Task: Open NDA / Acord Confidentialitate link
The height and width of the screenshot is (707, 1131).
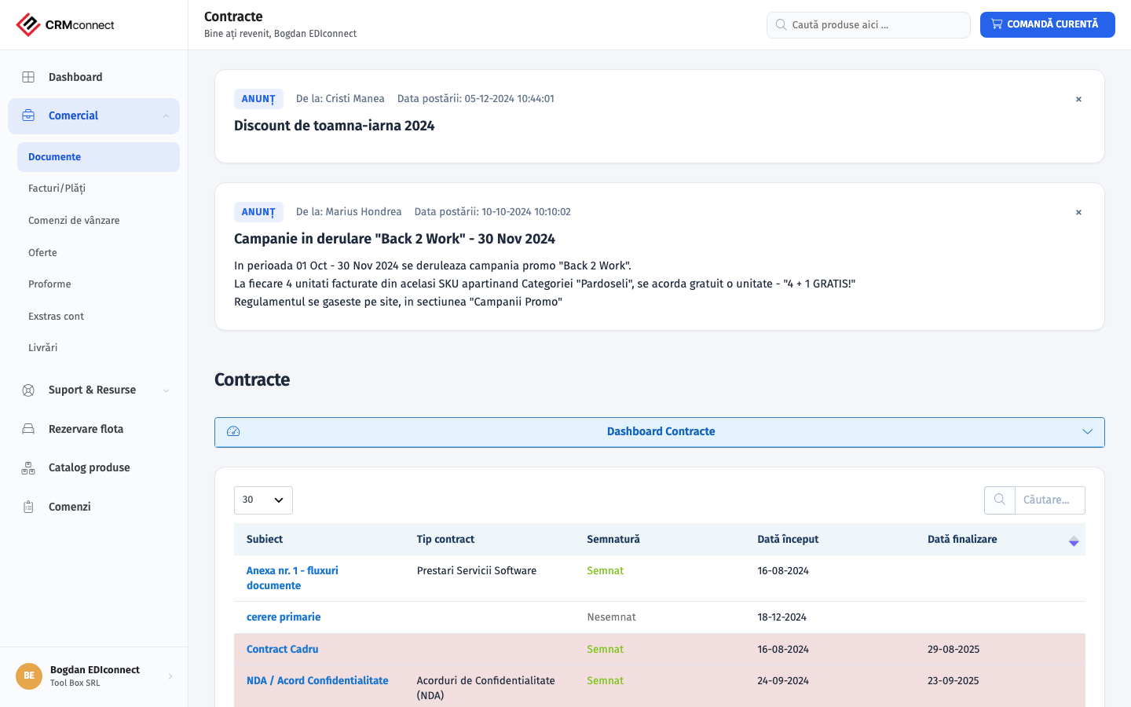Action: 317,681
